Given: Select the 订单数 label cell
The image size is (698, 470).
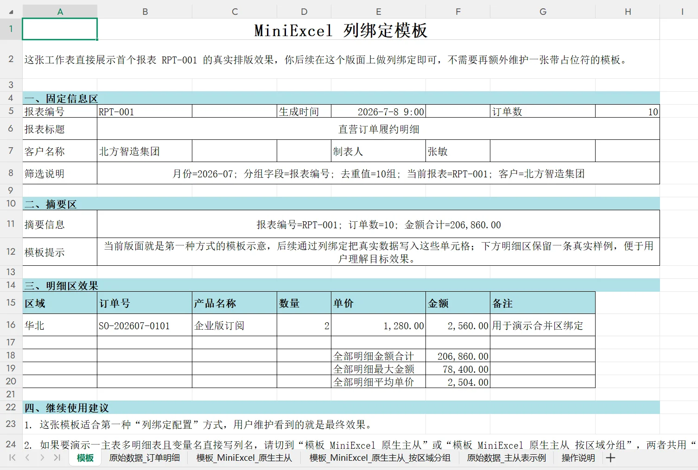Looking at the screenshot, I should (x=543, y=111).
